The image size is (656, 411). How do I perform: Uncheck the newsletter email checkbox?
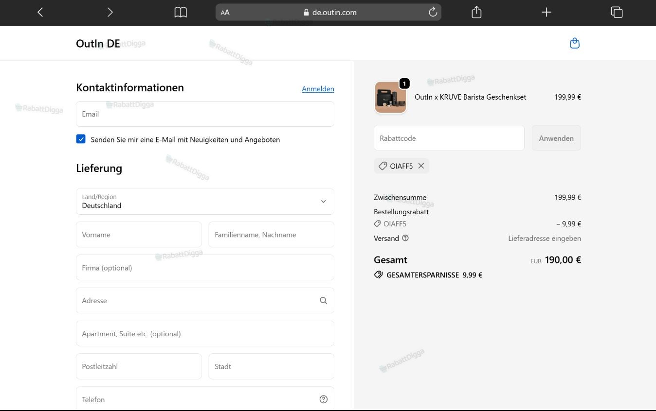coord(81,139)
